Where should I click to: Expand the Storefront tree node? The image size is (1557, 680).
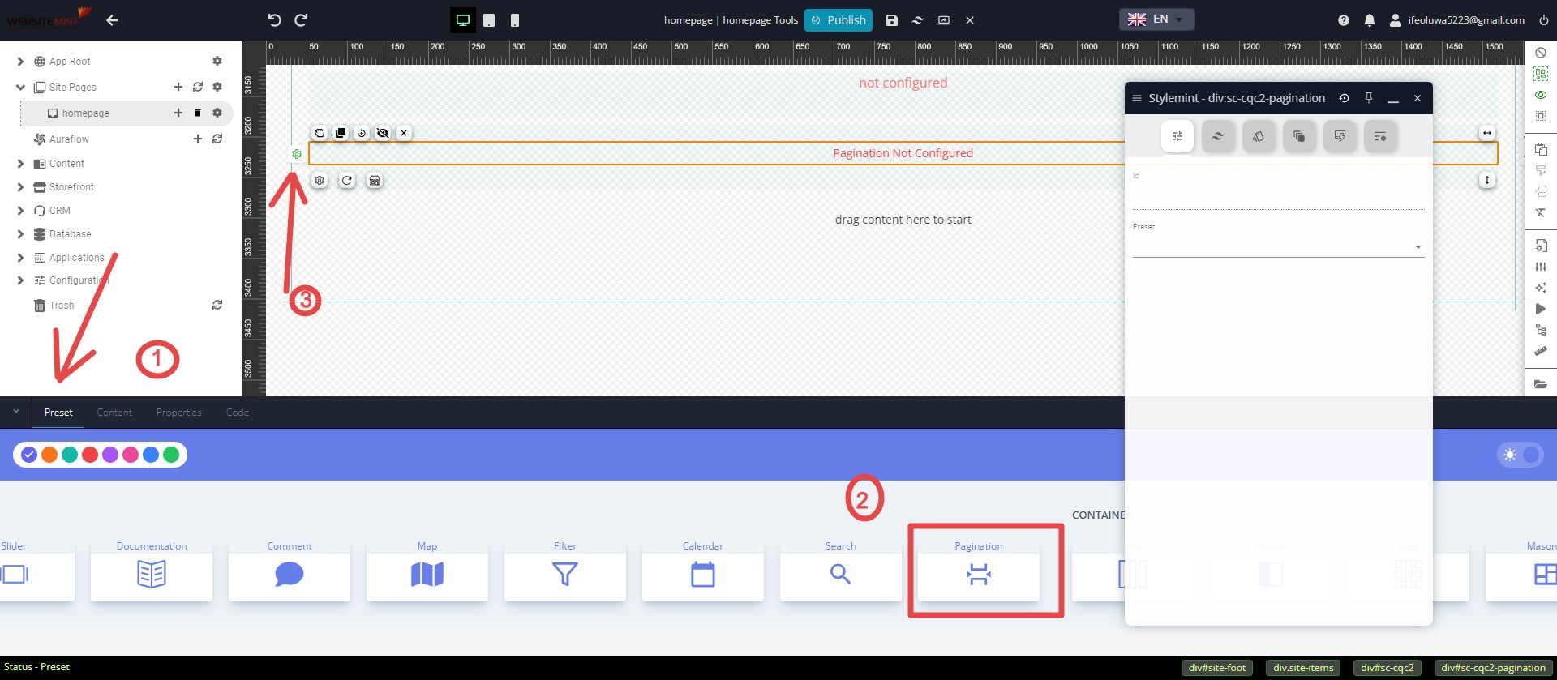20,187
